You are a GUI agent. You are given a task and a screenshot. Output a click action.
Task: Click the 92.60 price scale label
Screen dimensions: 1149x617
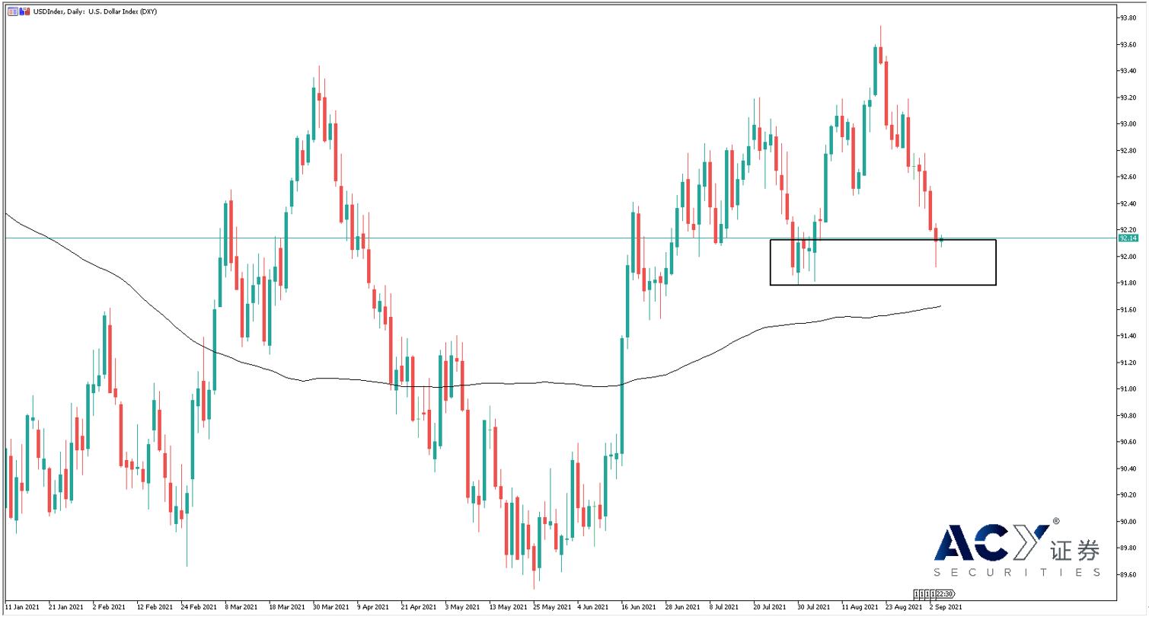(1128, 177)
